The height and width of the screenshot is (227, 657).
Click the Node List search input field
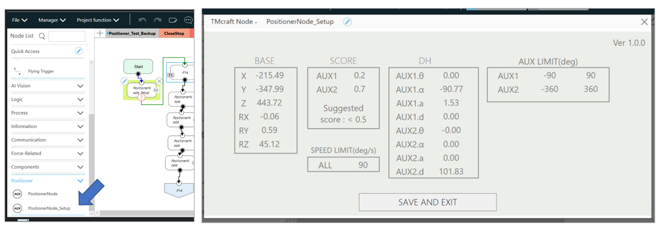tap(67, 36)
